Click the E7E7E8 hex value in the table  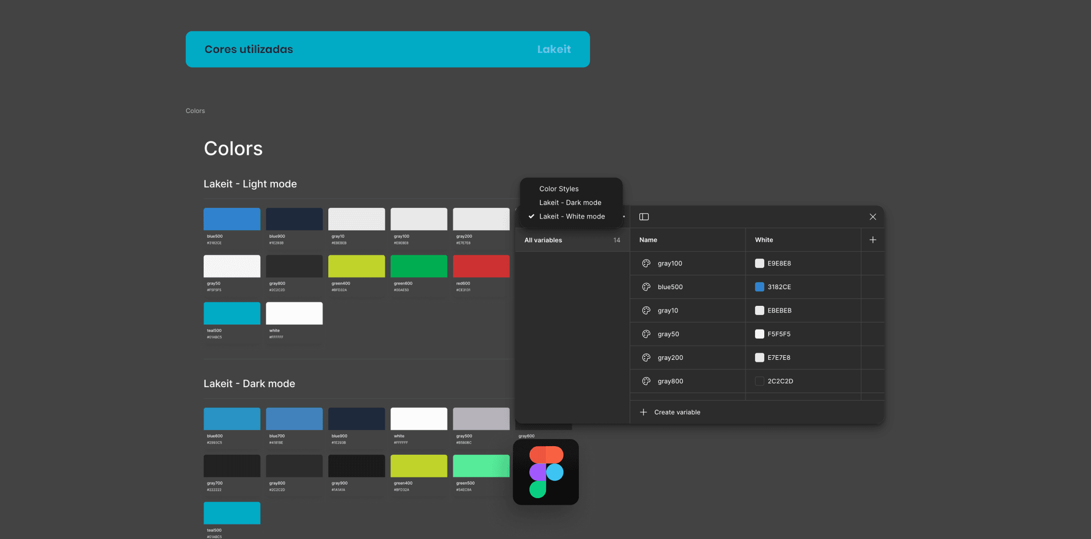click(x=779, y=358)
